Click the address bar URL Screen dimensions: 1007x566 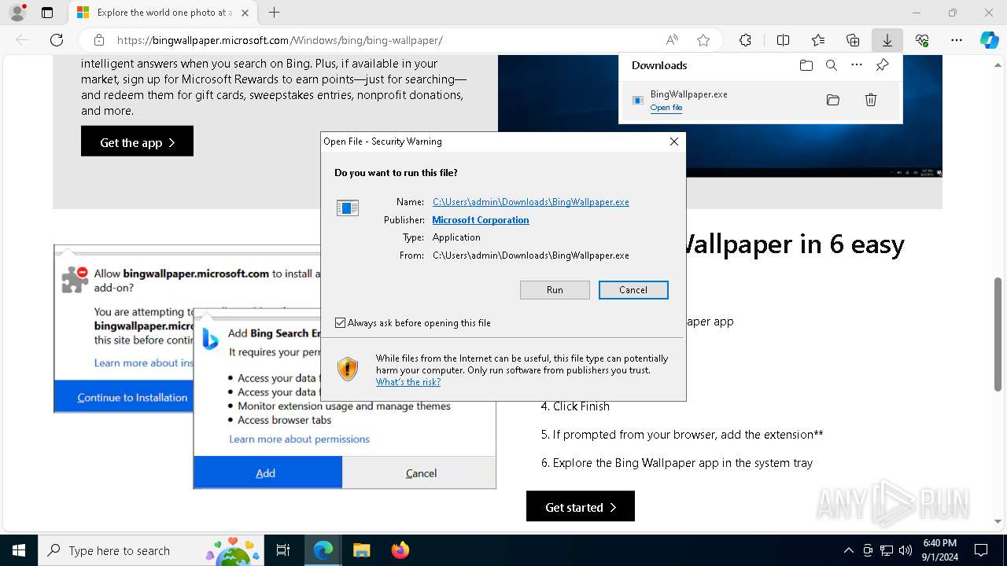coord(279,40)
